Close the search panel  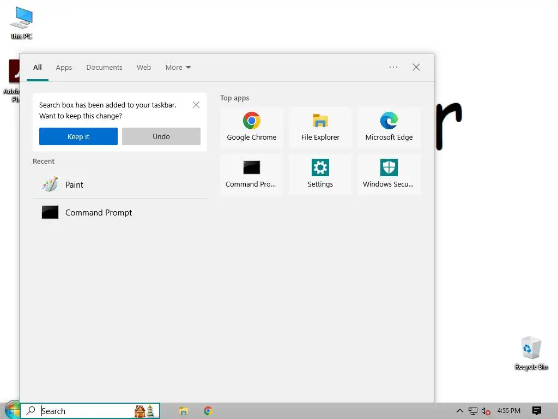click(x=416, y=67)
